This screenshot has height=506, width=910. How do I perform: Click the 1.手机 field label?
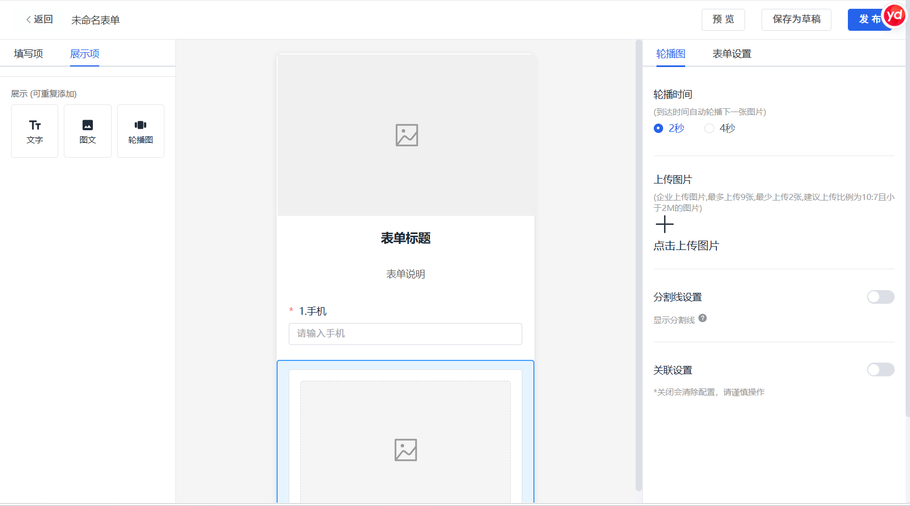coord(313,311)
